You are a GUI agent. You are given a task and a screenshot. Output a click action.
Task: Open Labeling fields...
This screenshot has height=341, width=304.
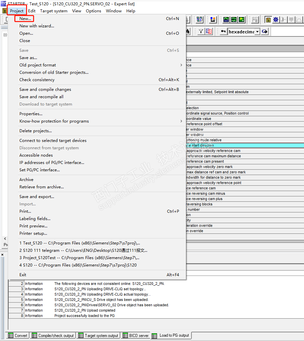(35, 219)
